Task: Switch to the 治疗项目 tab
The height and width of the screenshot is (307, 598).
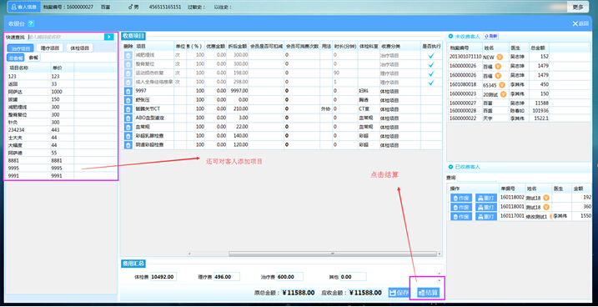Action: click(x=21, y=48)
